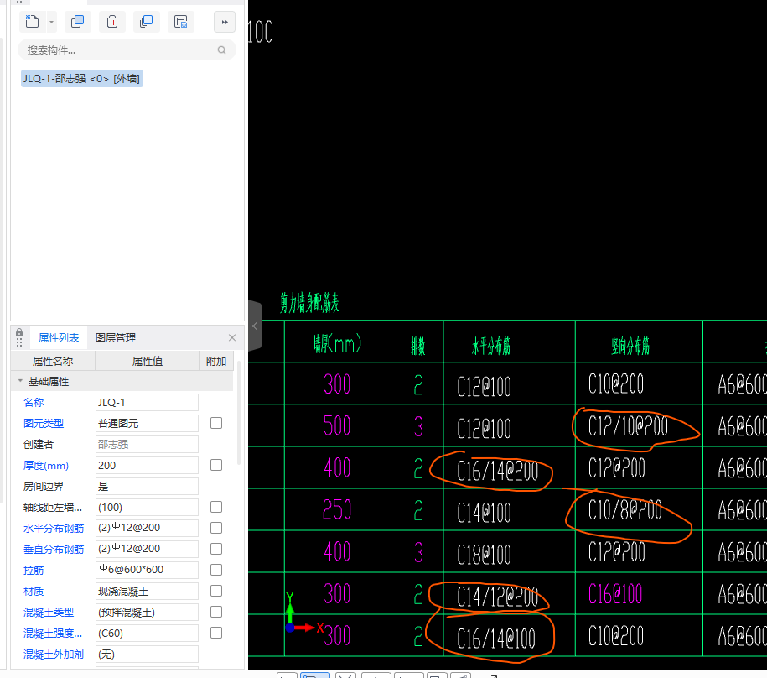
Task: Tick 附加 checkbox for 垂直分布钢筋
Action: 216,549
